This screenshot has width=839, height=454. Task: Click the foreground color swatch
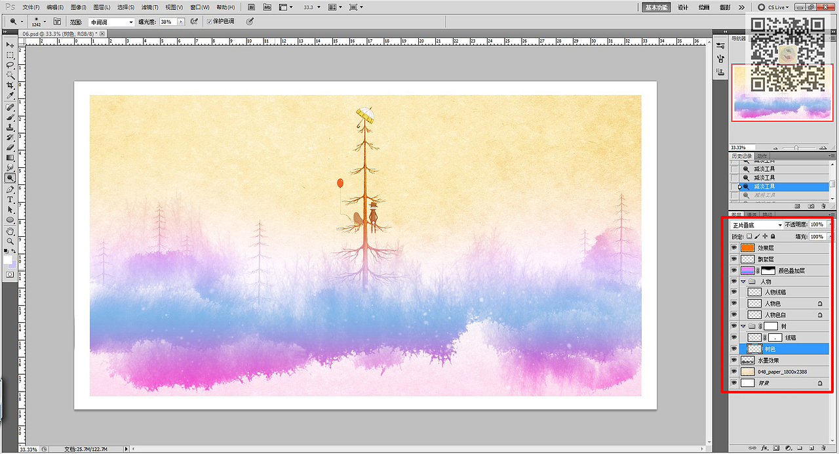click(x=8, y=260)
